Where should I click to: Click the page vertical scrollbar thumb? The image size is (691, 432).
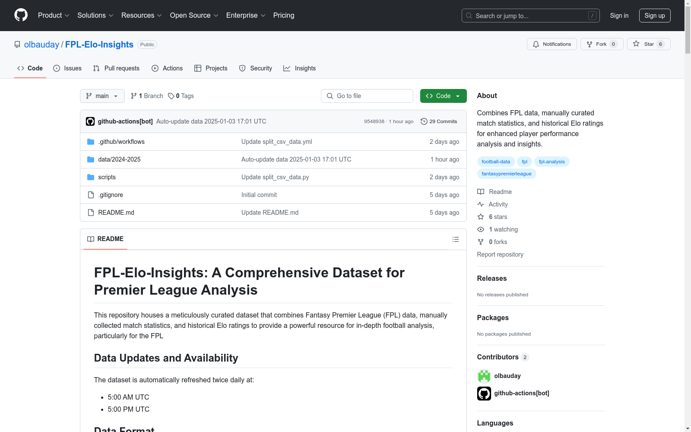(x=688, y=29)
